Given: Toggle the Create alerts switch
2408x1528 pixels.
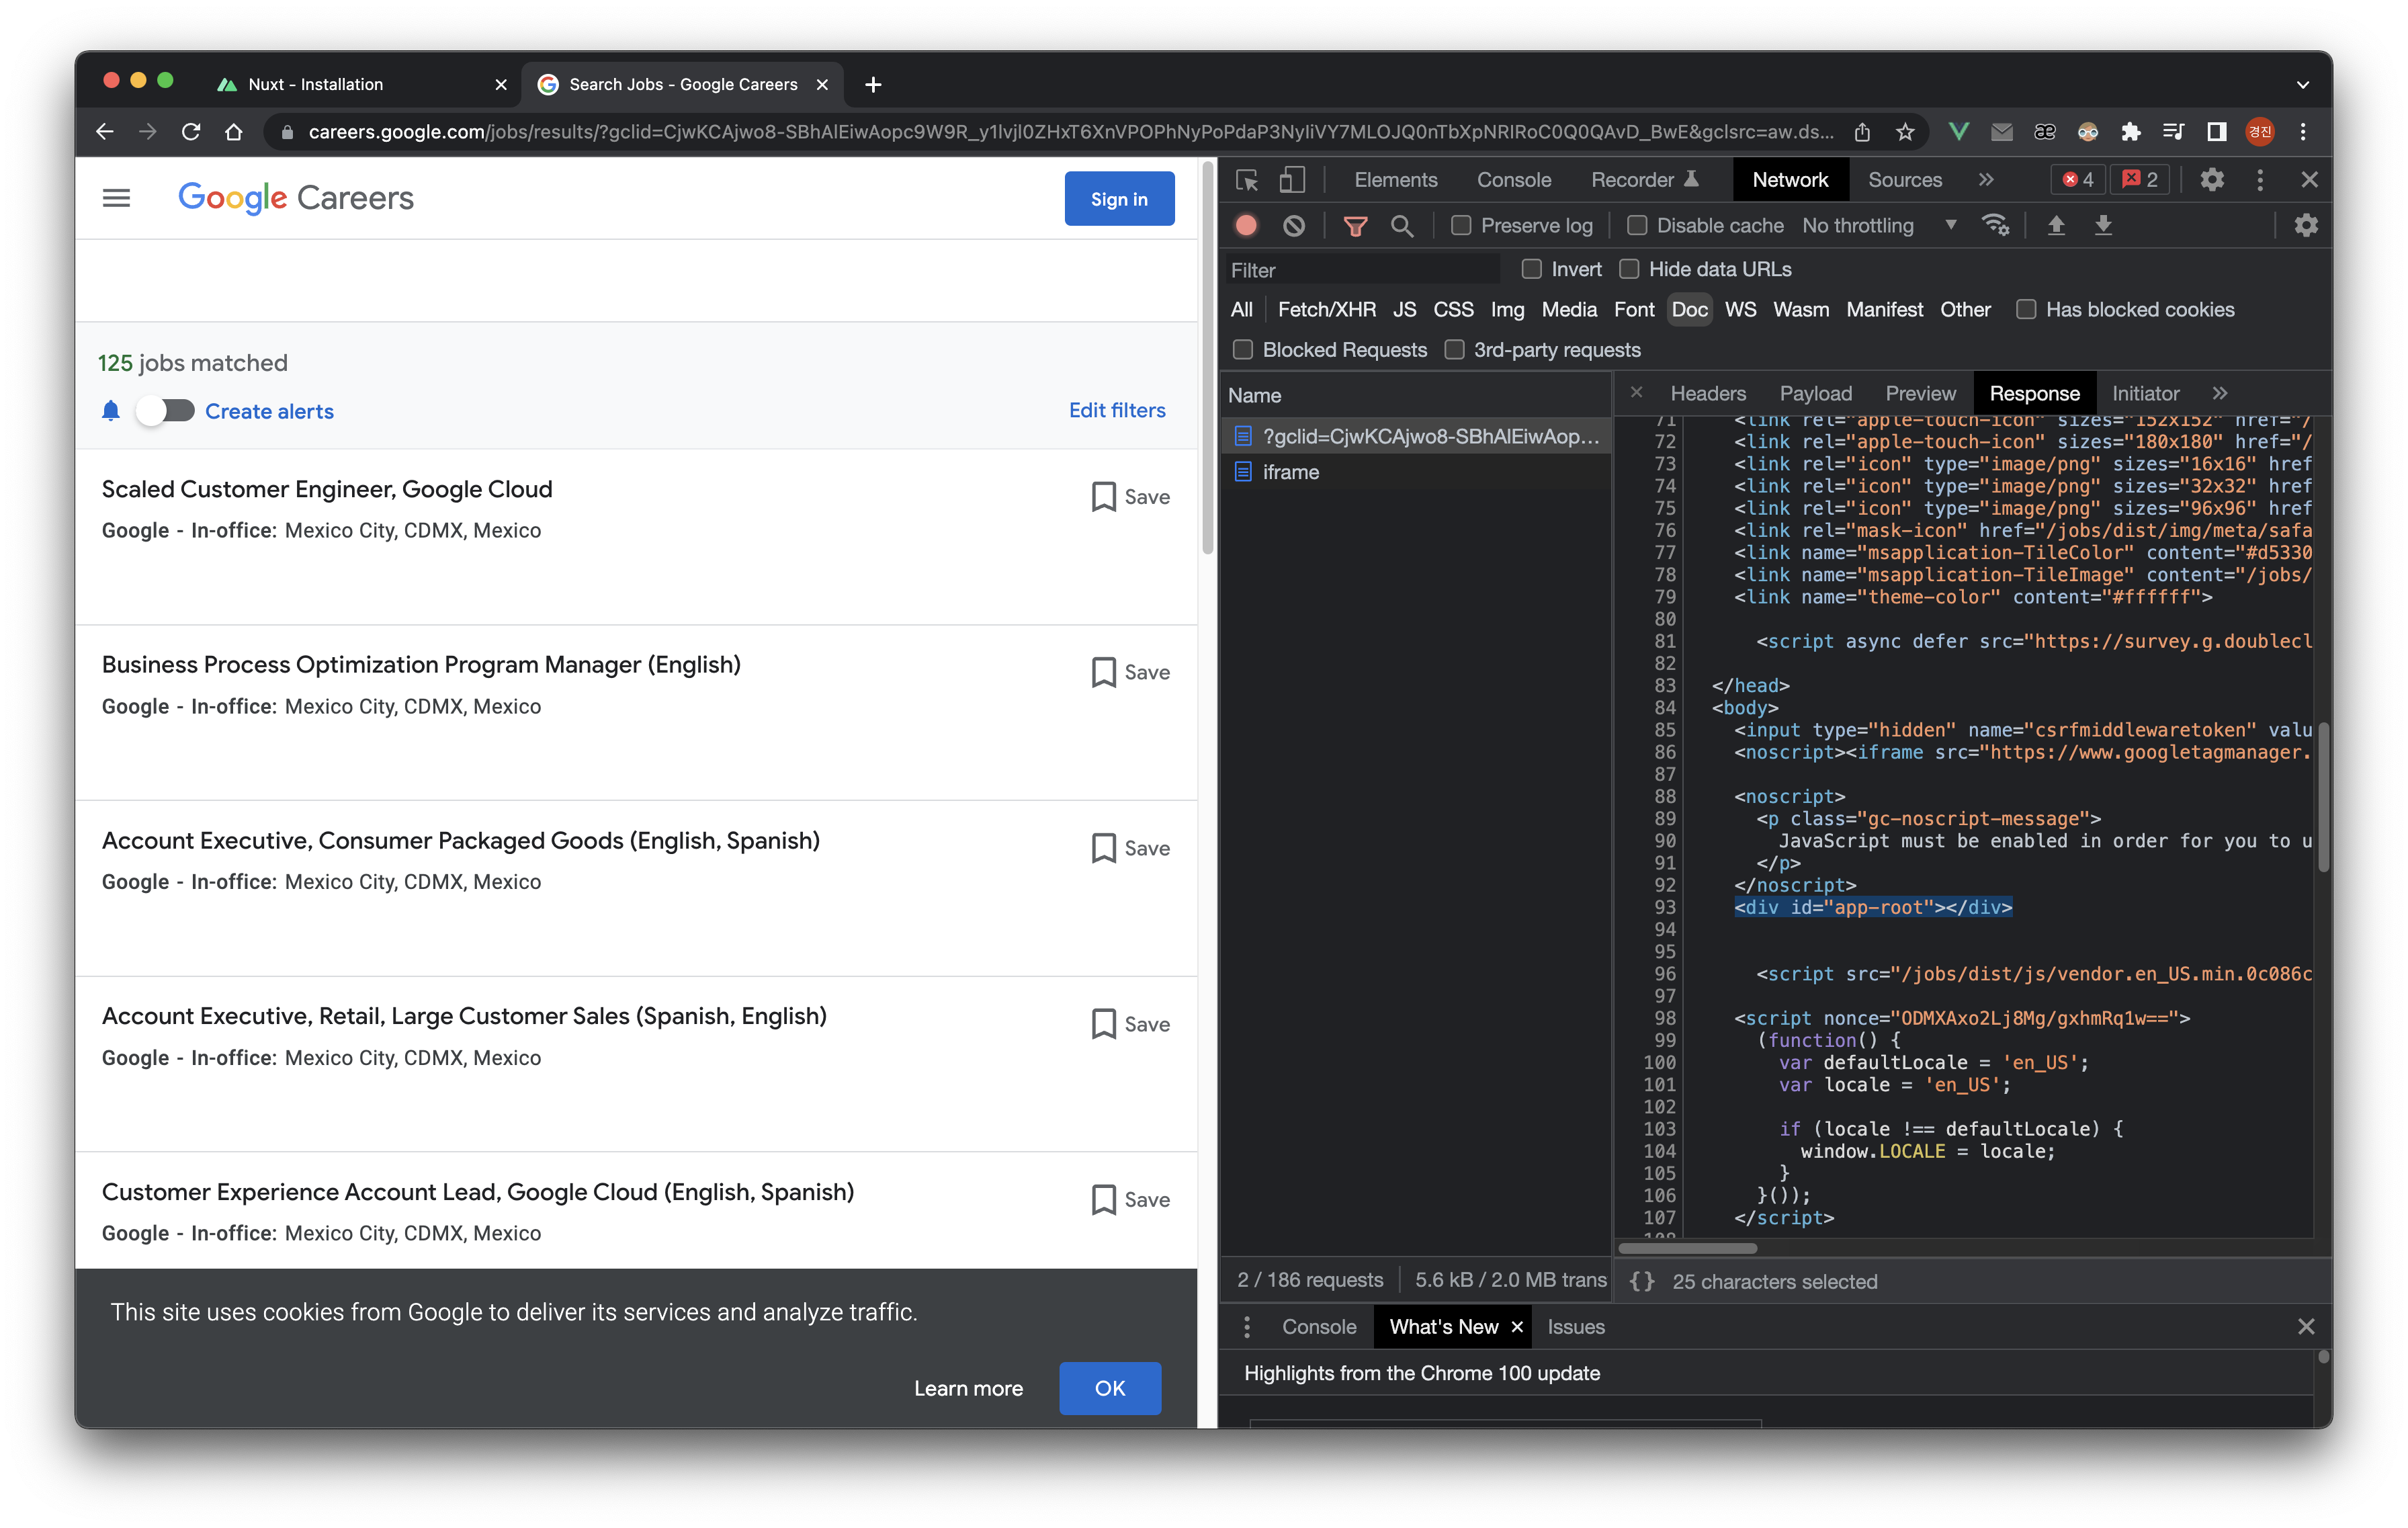Looking at the screenshot, I should 167,411.
